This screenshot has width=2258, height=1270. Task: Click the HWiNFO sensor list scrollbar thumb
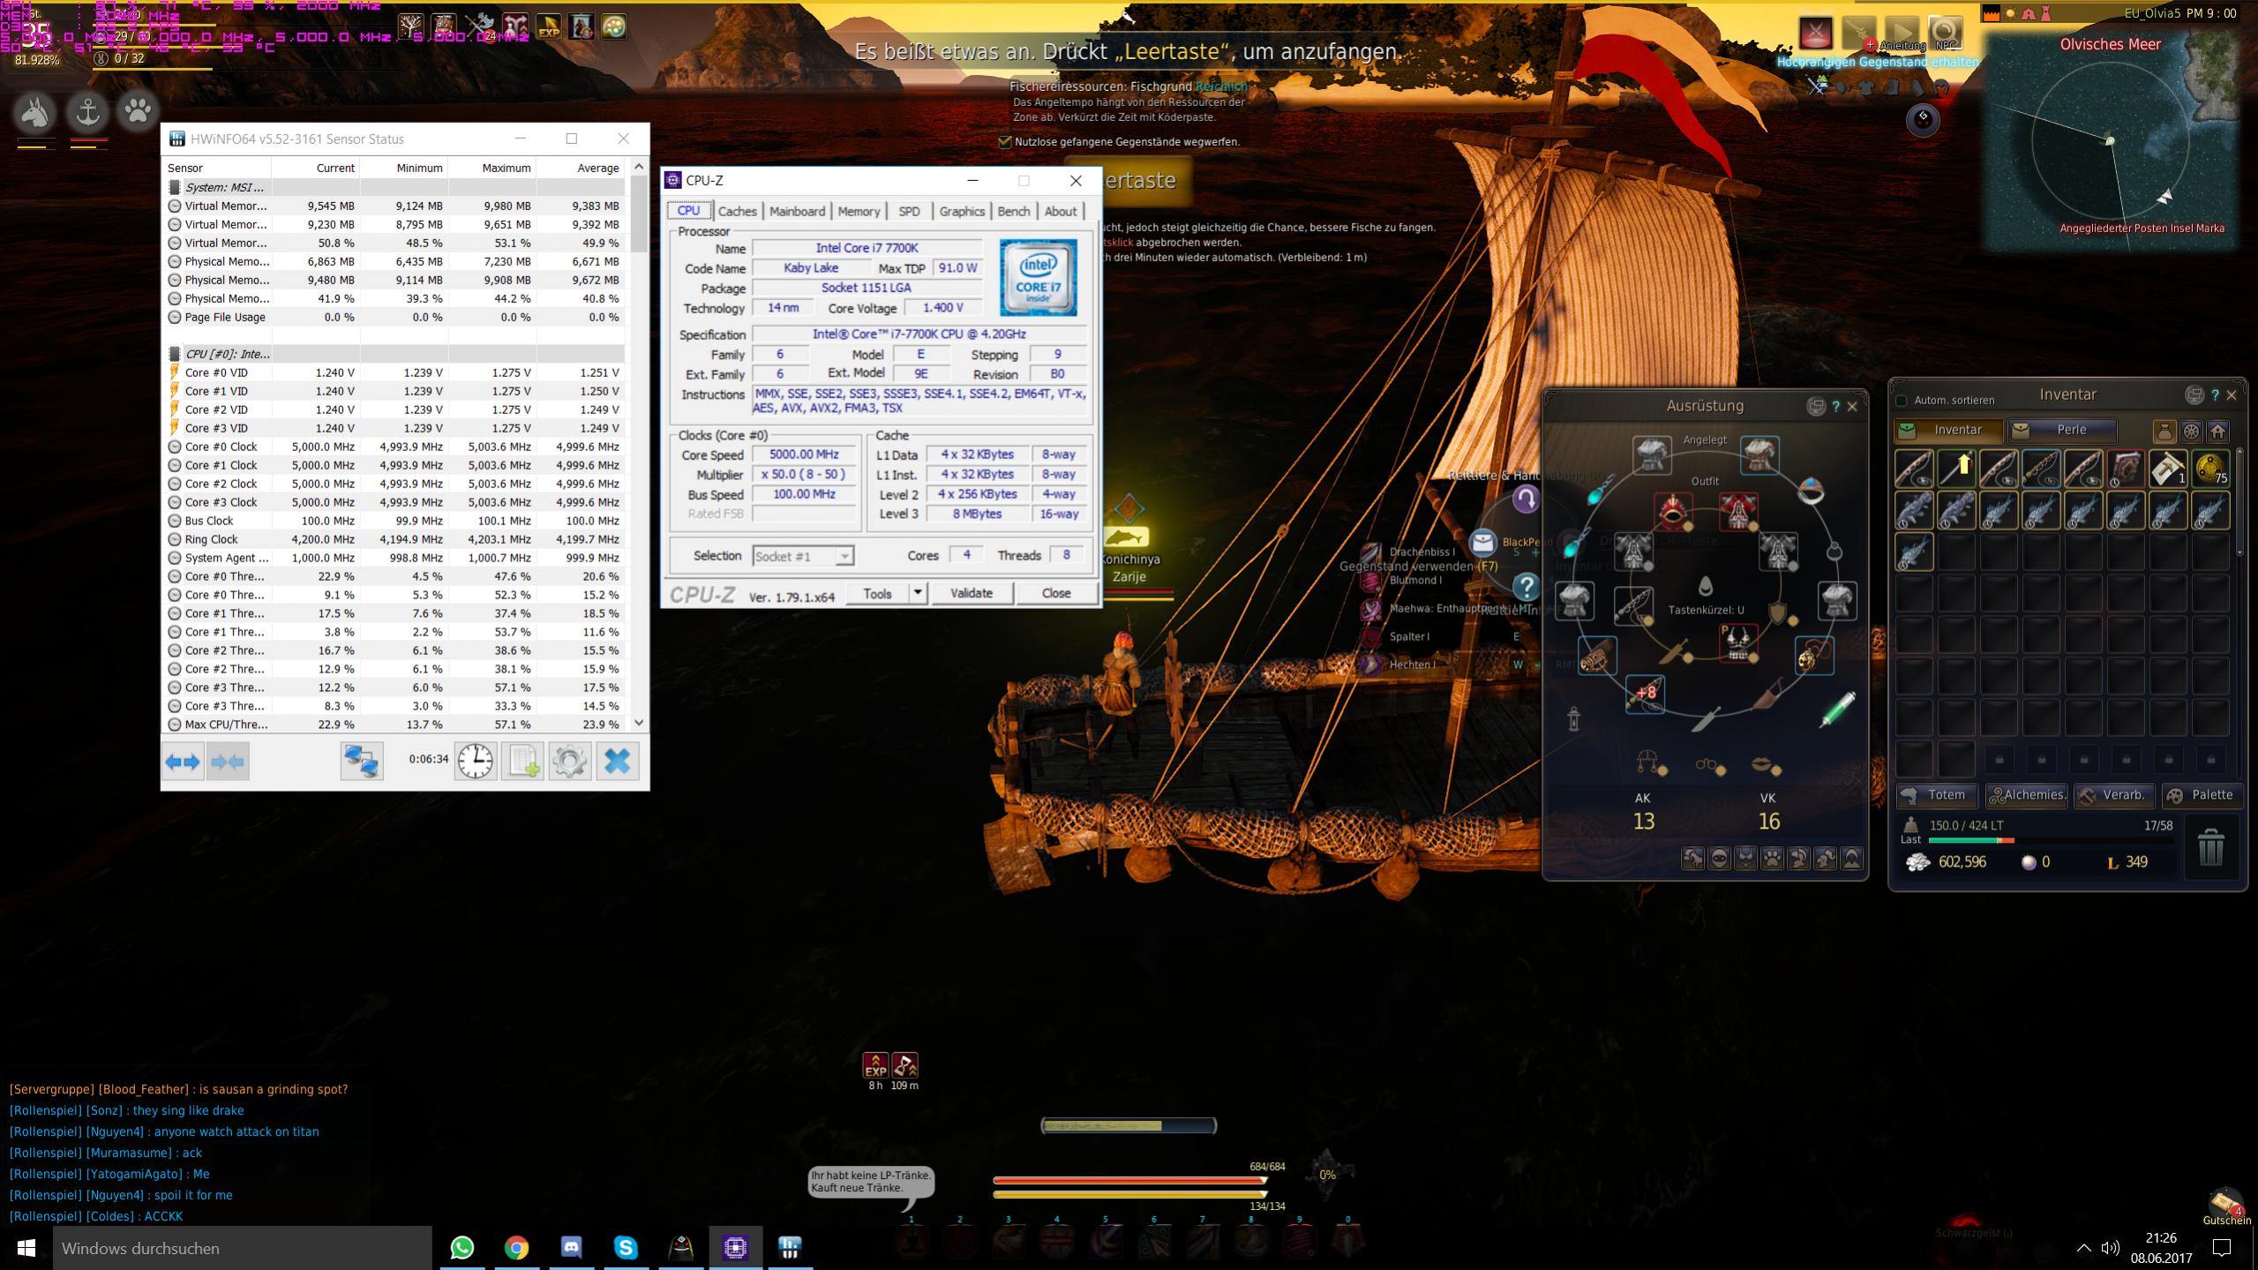[640, 214]
